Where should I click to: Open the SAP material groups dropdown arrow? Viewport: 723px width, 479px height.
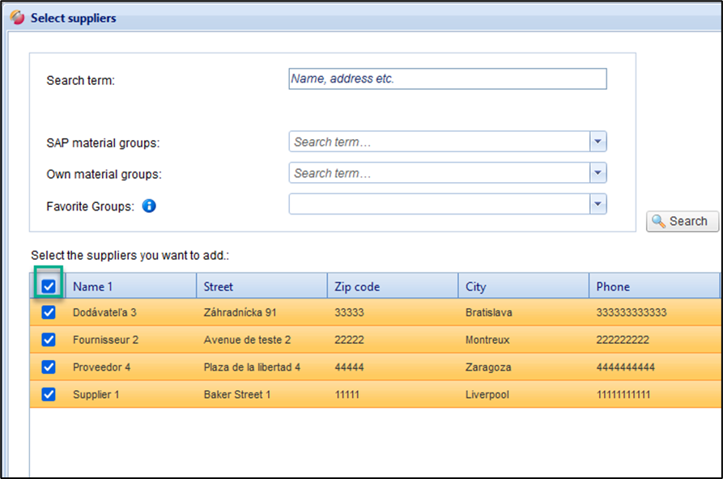point(598,142)
